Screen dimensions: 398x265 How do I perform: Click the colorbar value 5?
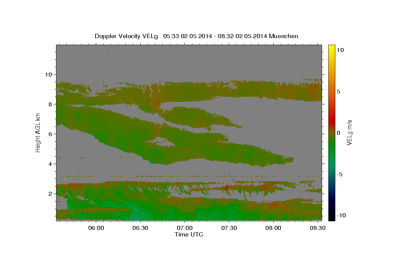point(338,91)
